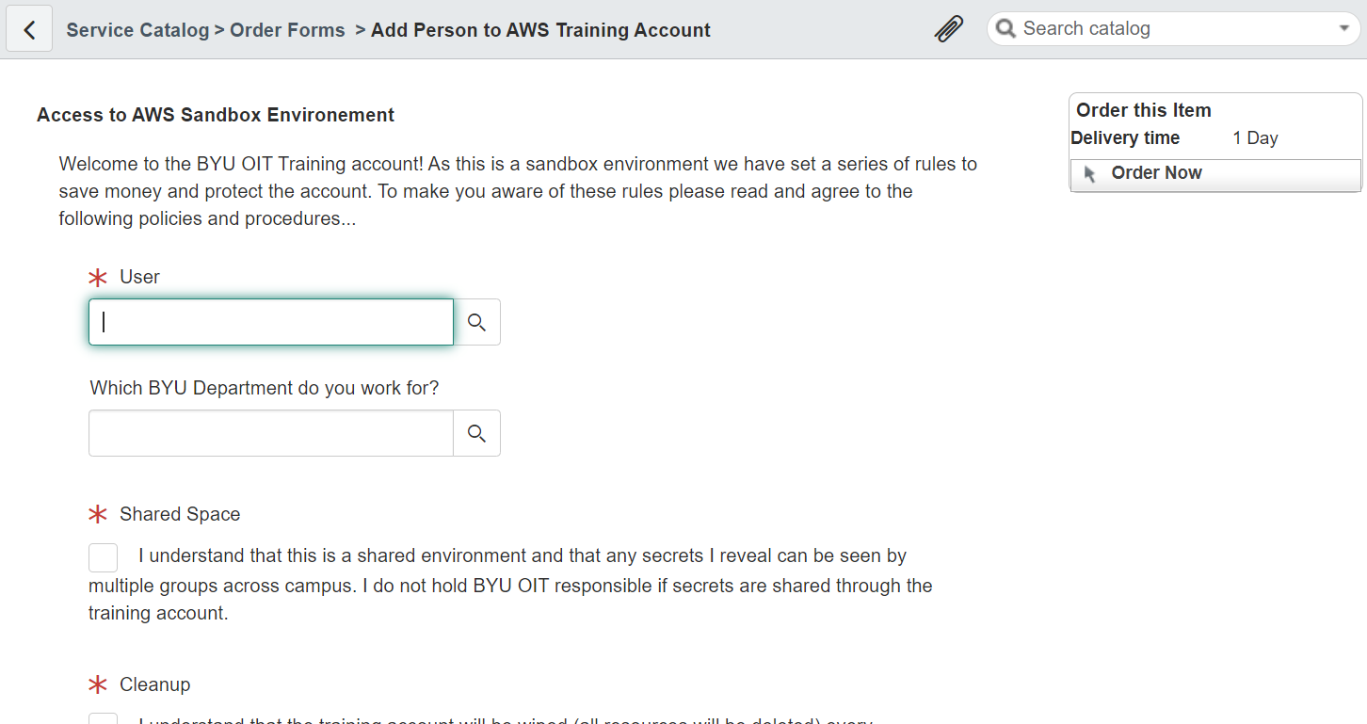This screenshot has width=1367, height=724.
Task: Focus the BYU Department input field
Action: click(271, 433)
